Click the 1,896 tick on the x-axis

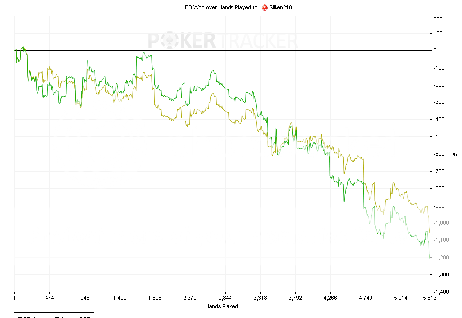point(155,298)
